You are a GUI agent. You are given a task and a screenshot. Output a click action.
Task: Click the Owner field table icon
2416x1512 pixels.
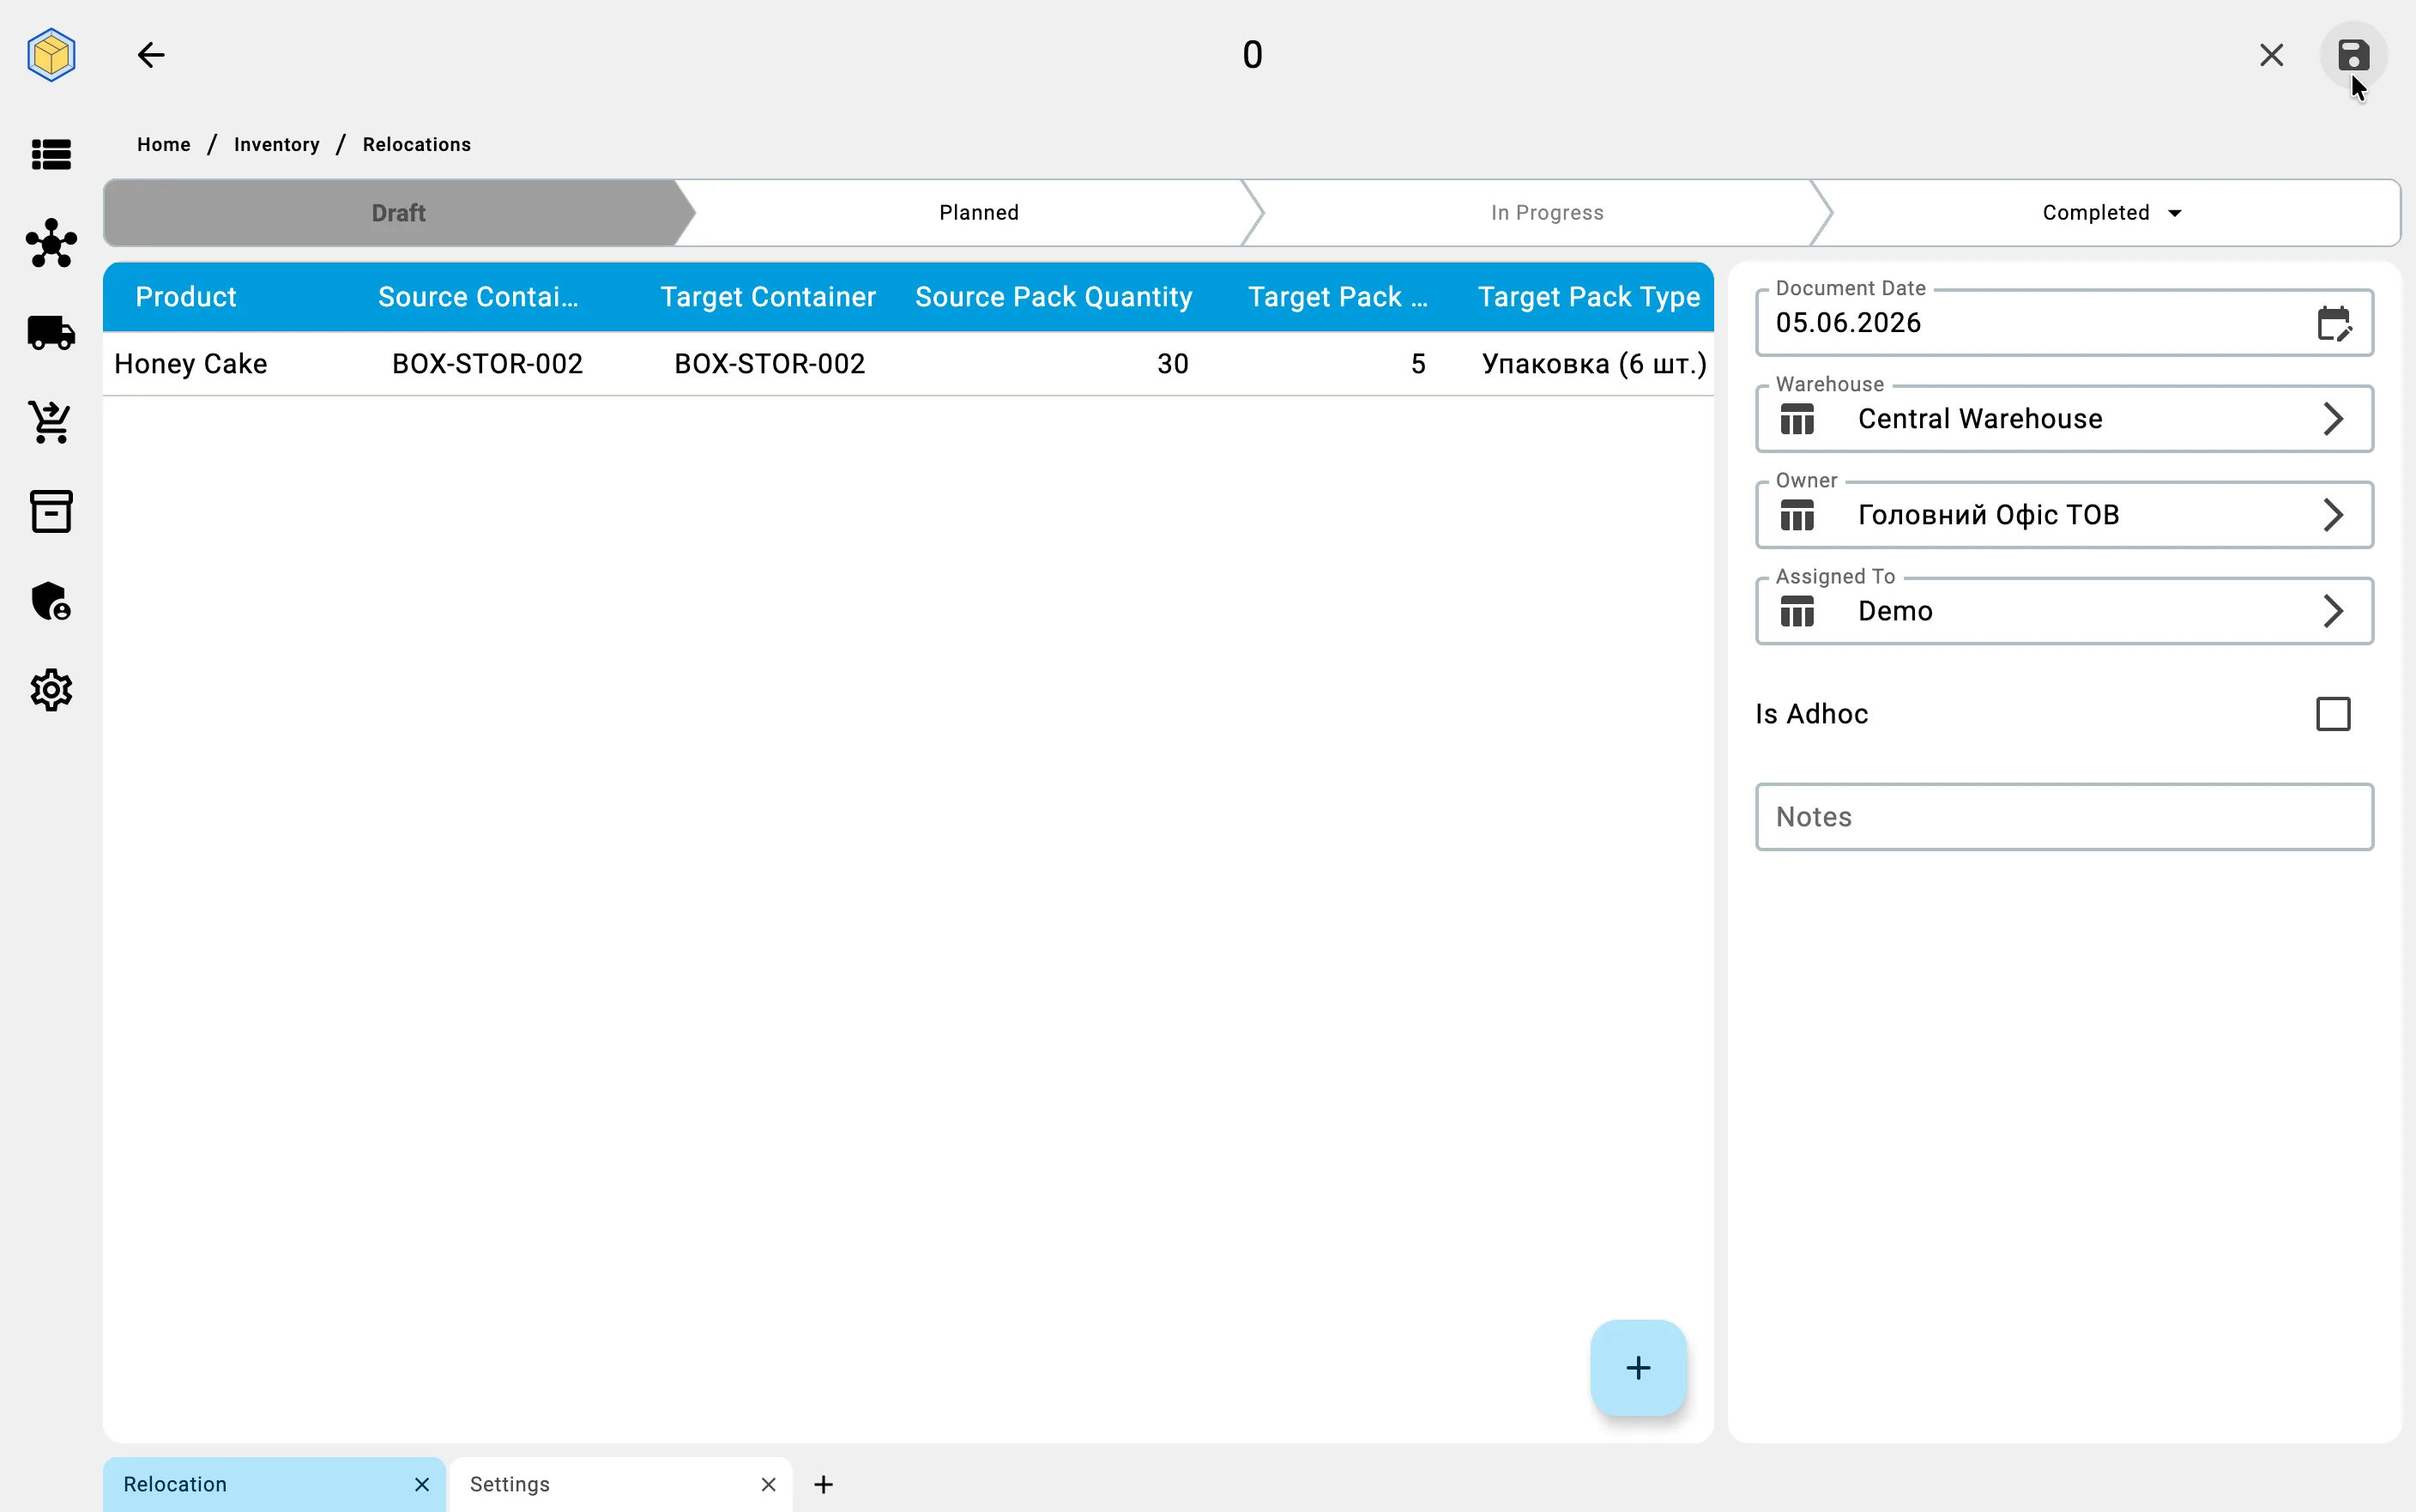[1797, 515]
